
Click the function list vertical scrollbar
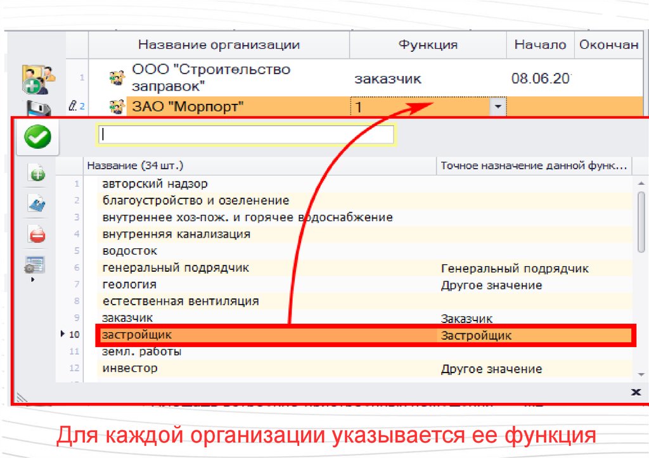click(x=641, y=219)
